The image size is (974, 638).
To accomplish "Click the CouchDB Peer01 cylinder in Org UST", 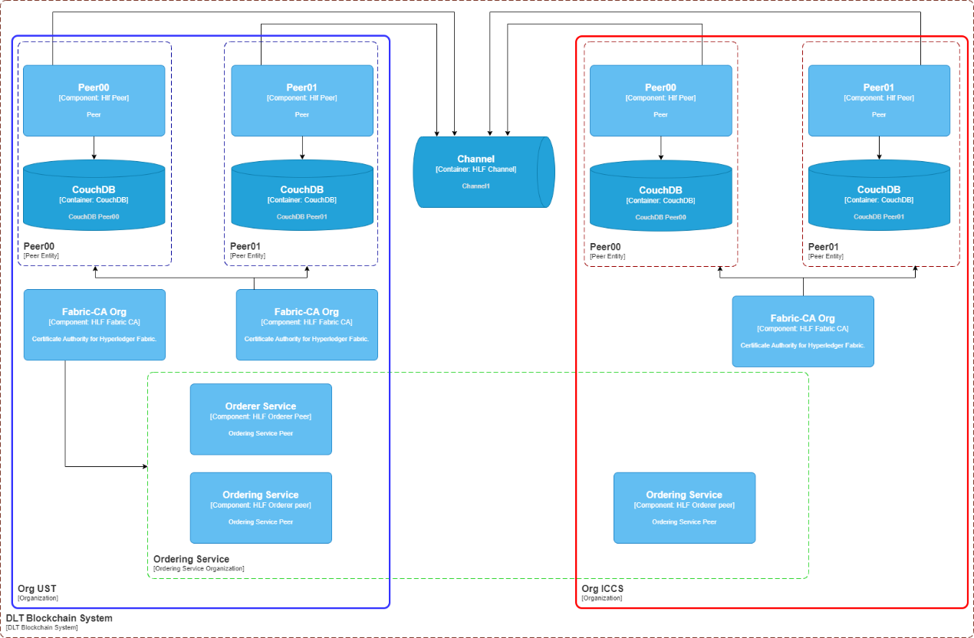I will (x=302, y=195).
